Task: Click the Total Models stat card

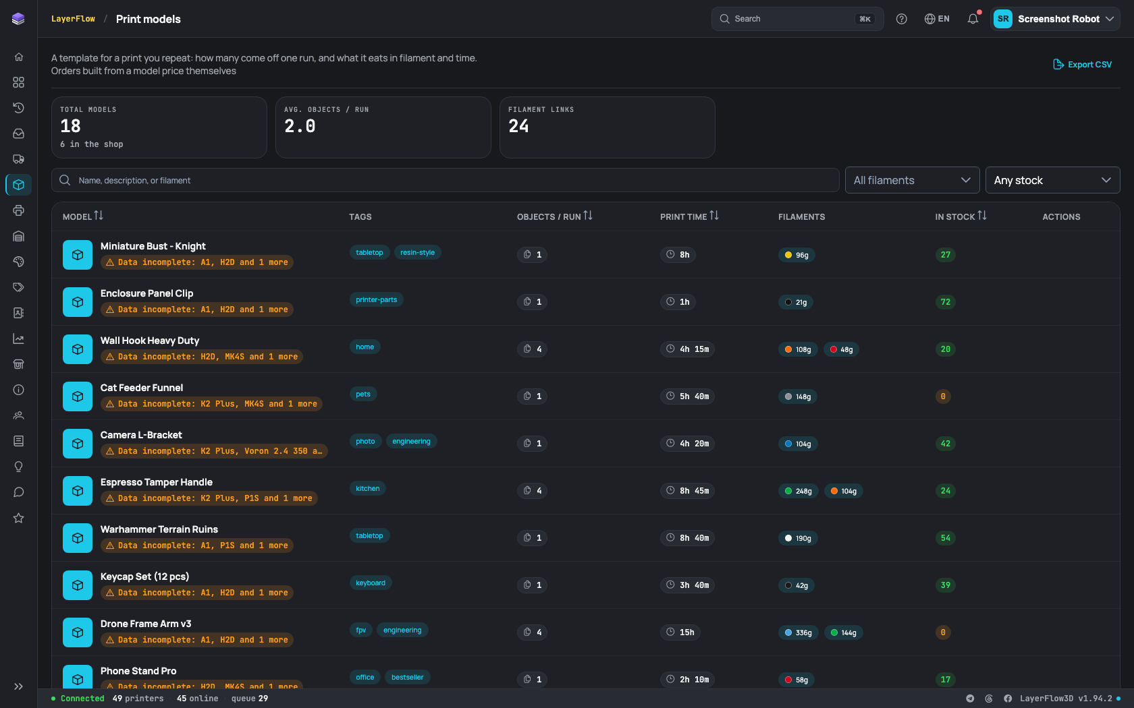Action: pyautogui.click(x=159, y=127)
